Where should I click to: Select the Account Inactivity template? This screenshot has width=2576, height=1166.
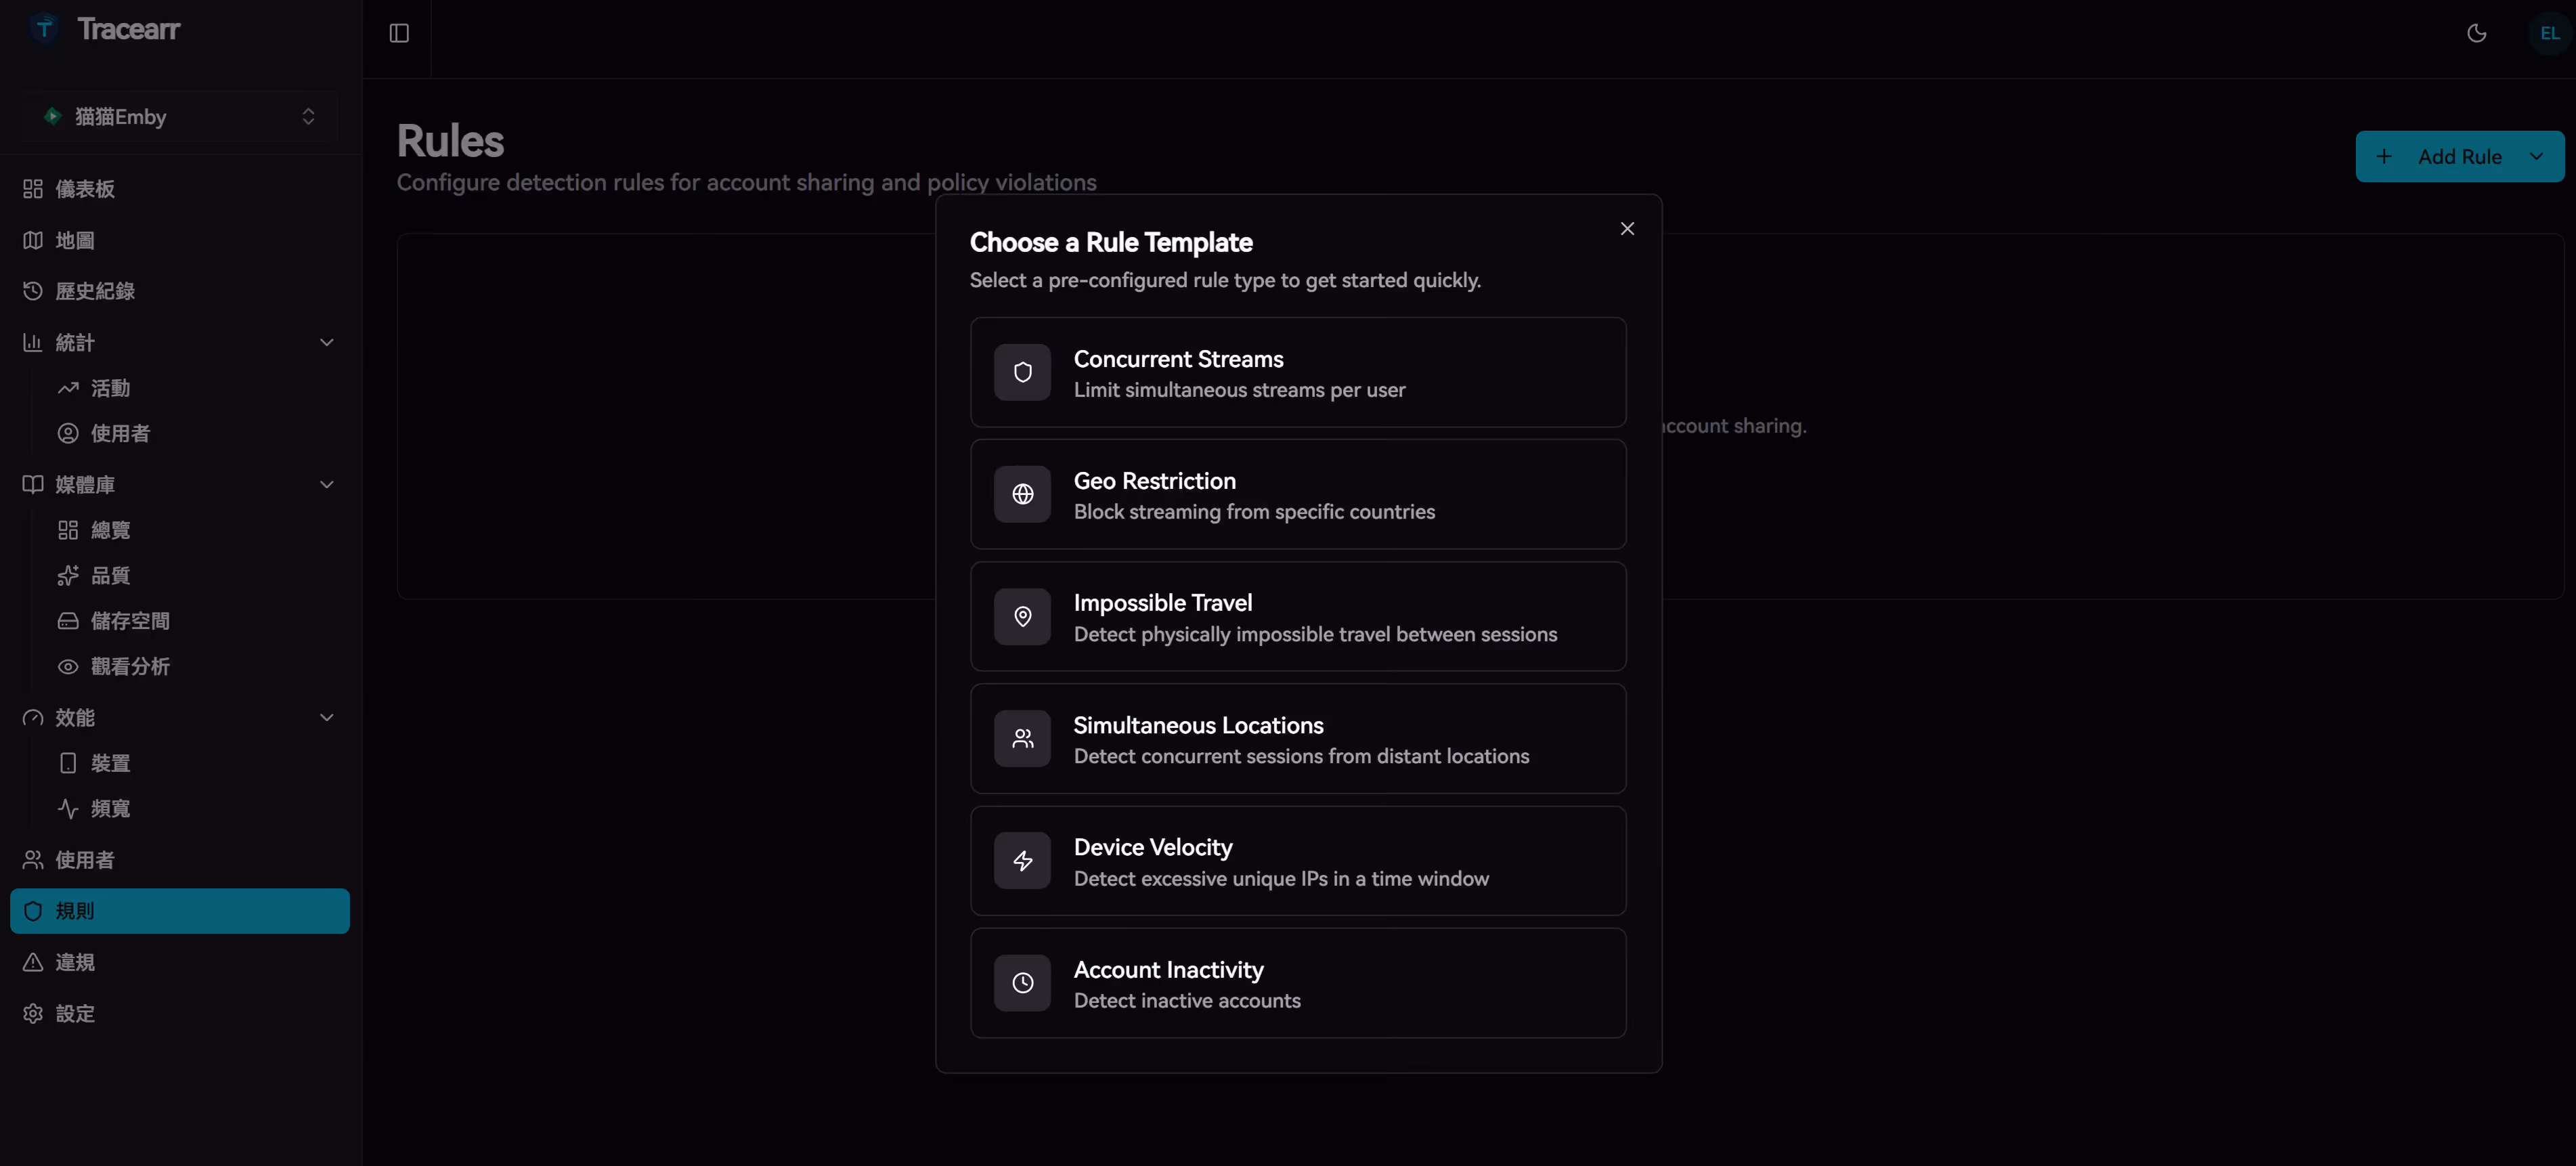pos(1297,983)
